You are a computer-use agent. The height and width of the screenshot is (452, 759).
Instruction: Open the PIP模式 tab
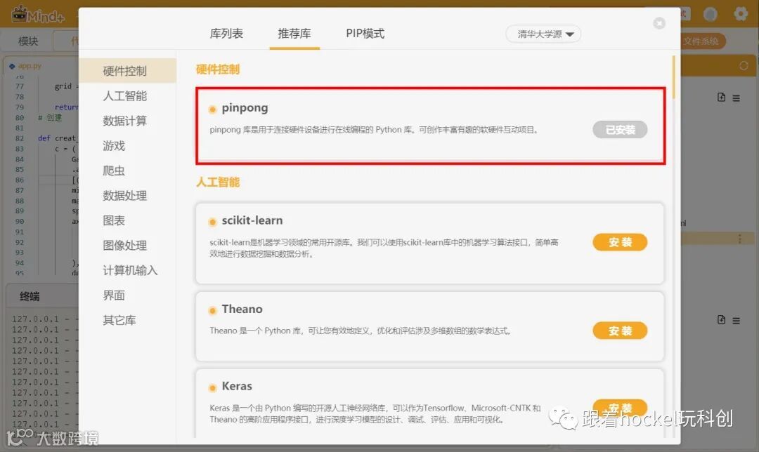coord(365,34)
